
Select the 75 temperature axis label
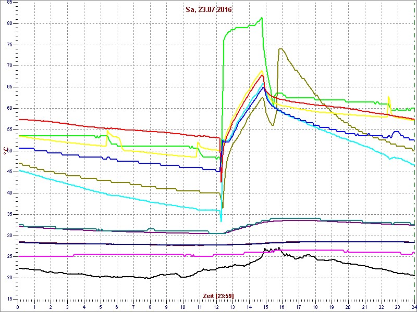point(9,45)
